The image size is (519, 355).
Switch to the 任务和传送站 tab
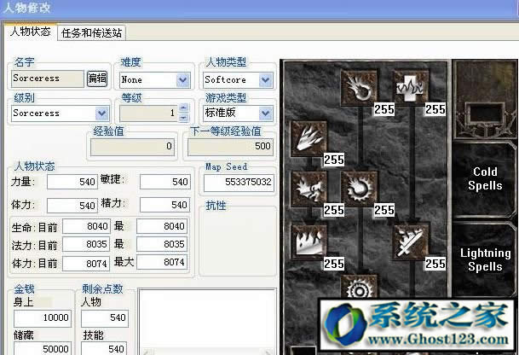(95, 33)
